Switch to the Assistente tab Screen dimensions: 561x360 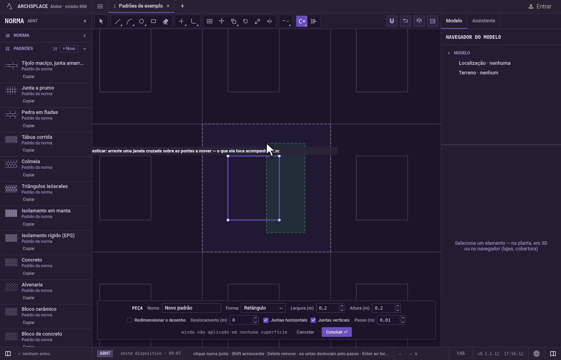pyautogui.click(x=483, y=21)
